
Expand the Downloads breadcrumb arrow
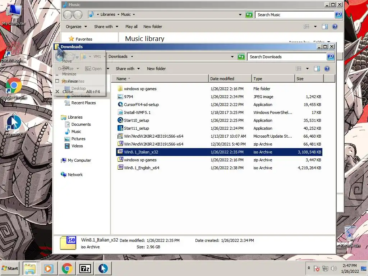click(132, 56)
